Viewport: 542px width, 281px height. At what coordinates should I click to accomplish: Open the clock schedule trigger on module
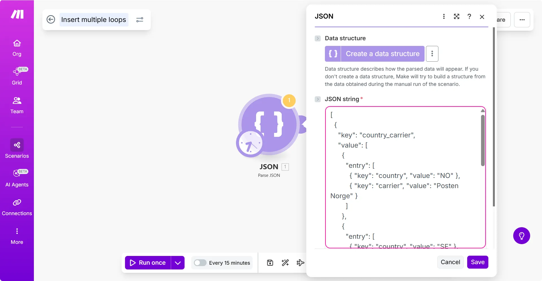click(x=250, y=144)
